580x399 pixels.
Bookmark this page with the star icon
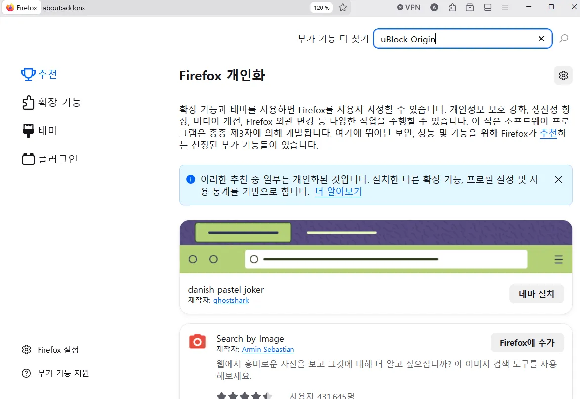[343, 8]
